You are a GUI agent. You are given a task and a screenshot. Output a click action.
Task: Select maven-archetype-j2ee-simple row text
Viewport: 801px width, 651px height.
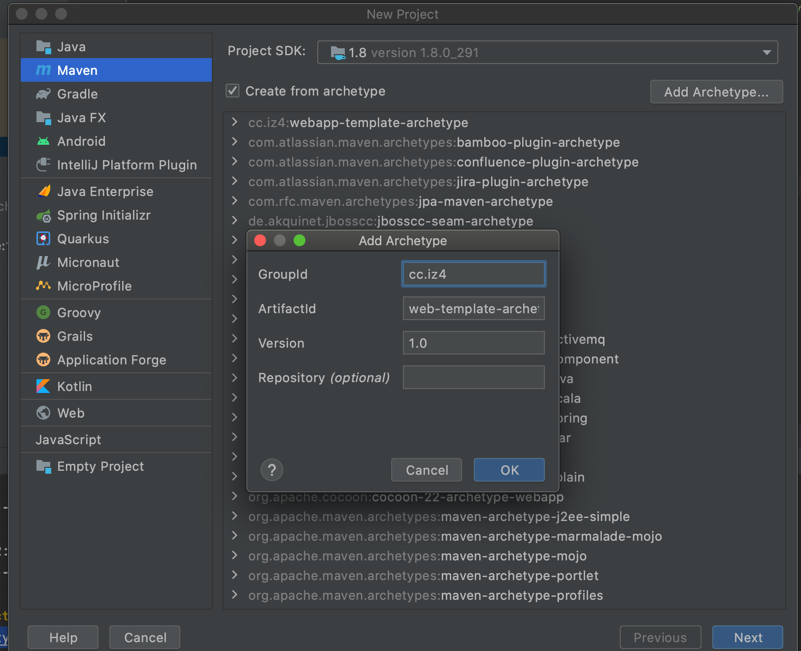point(439,517)
